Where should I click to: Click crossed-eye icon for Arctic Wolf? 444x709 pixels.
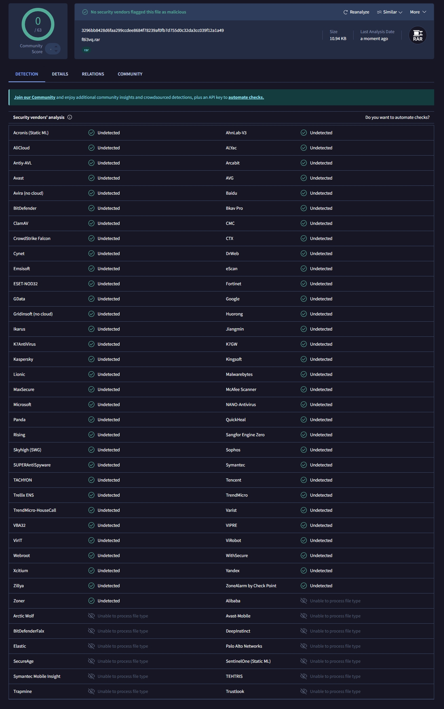[x=91, y=616]
